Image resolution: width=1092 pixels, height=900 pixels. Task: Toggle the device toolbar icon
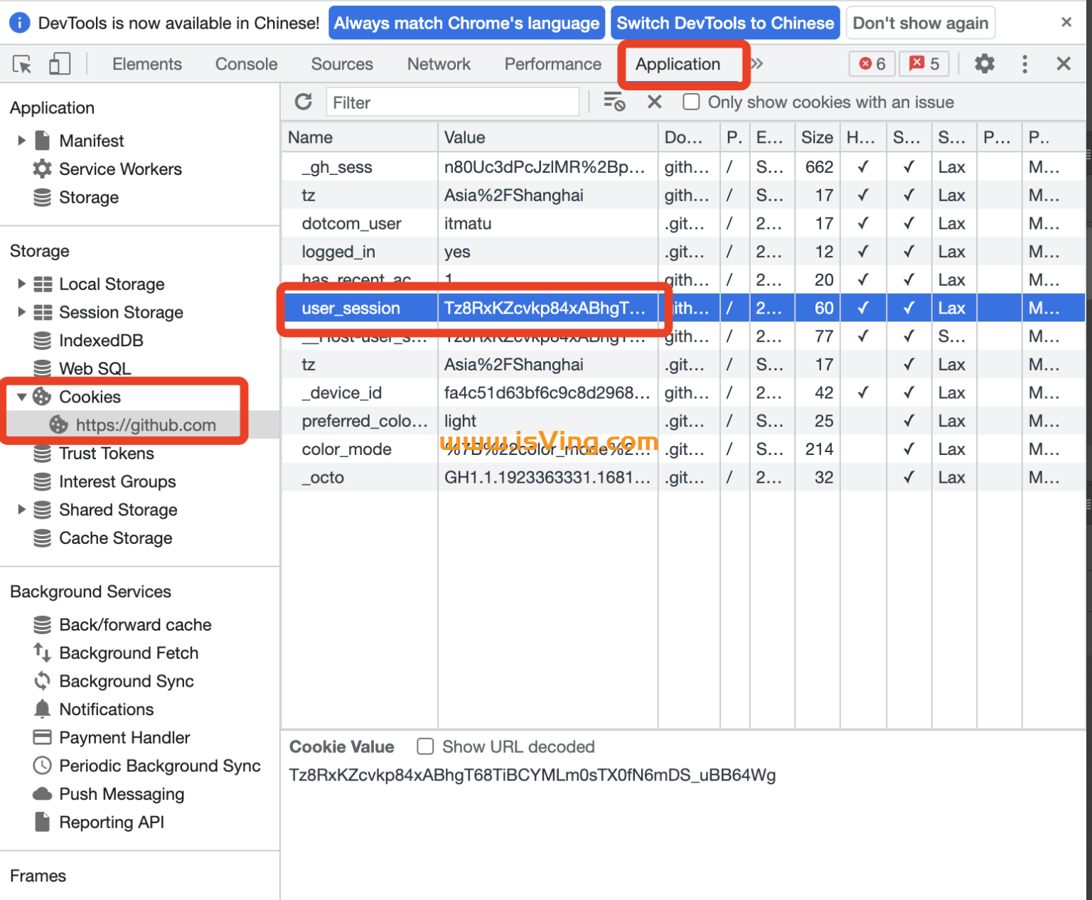click(x=59, y=65)
